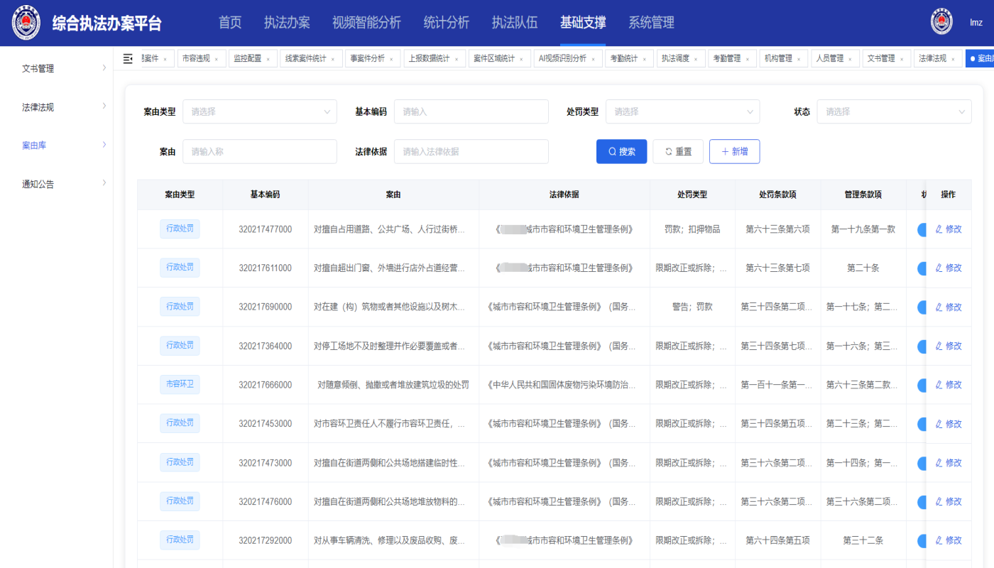The width and height of the screenshot is (994, 568).
Task: Toggle status switch for row 320217477000
Action: [922, 229]
